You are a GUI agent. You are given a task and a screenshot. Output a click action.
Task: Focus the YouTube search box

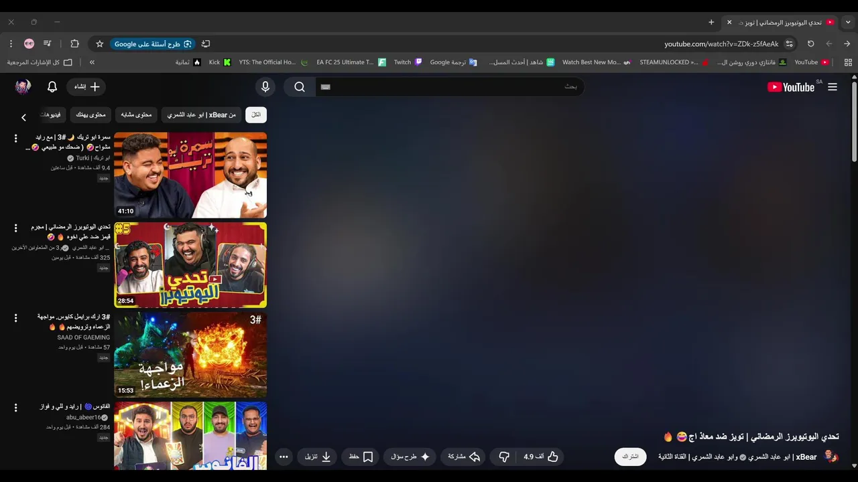pyautogui.click(x=449, y=87)
